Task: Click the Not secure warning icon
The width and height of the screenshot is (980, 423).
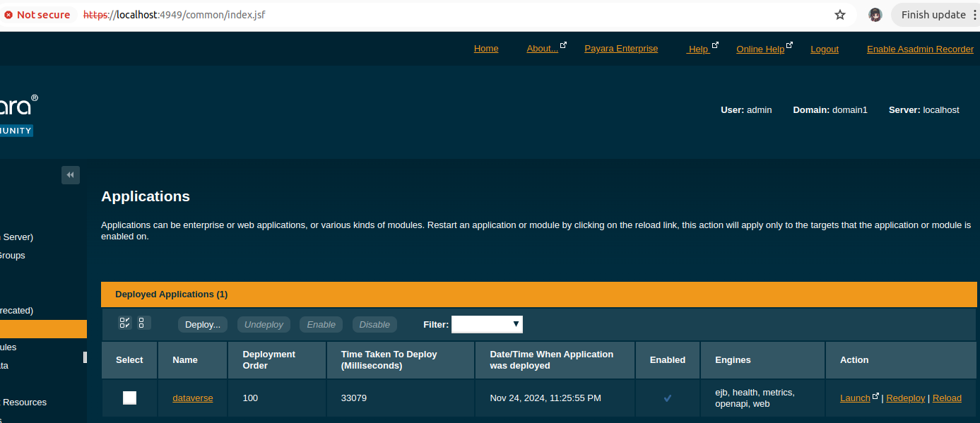Action: coord(8,15)
